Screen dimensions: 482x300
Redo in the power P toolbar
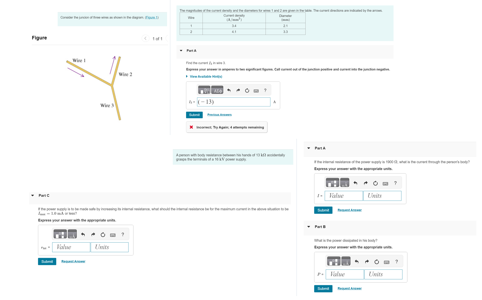pyautogui.click(x=367, y=262)
